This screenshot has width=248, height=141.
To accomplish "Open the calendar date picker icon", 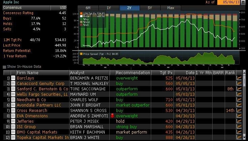I will [x=243, y=2].
